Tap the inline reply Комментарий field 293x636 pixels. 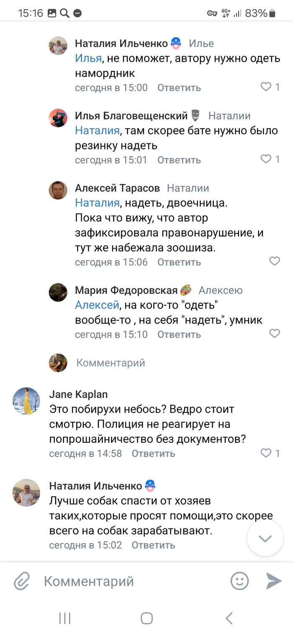point(111,363)
